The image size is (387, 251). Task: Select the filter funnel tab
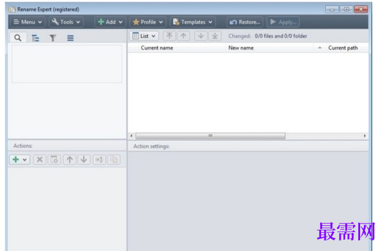point(53,38)
